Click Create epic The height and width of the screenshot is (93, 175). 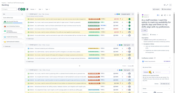click(7, 46)
